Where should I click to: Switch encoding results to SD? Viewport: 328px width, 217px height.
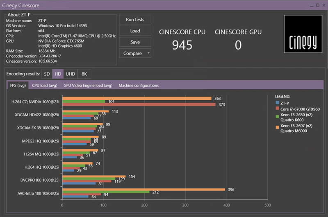(x=47, y=74)
